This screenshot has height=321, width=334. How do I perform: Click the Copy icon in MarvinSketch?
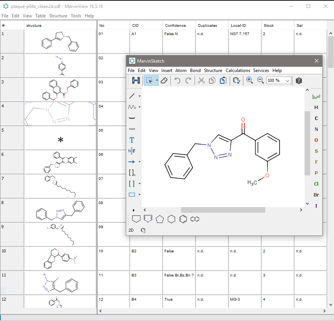click(212, 81)
